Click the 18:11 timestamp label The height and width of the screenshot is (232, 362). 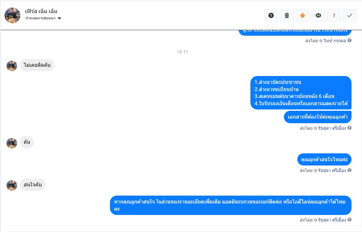point(182,52)
